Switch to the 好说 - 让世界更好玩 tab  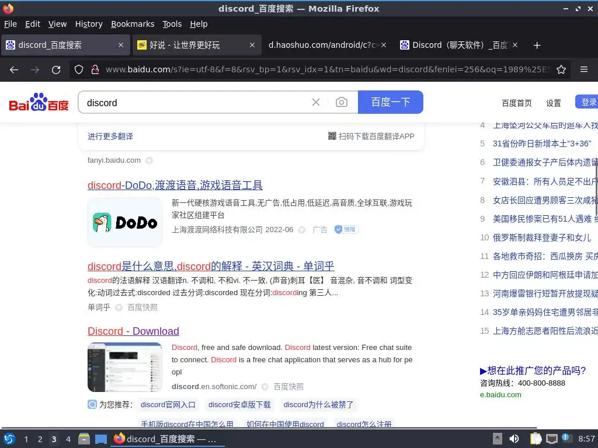point(196,45)
